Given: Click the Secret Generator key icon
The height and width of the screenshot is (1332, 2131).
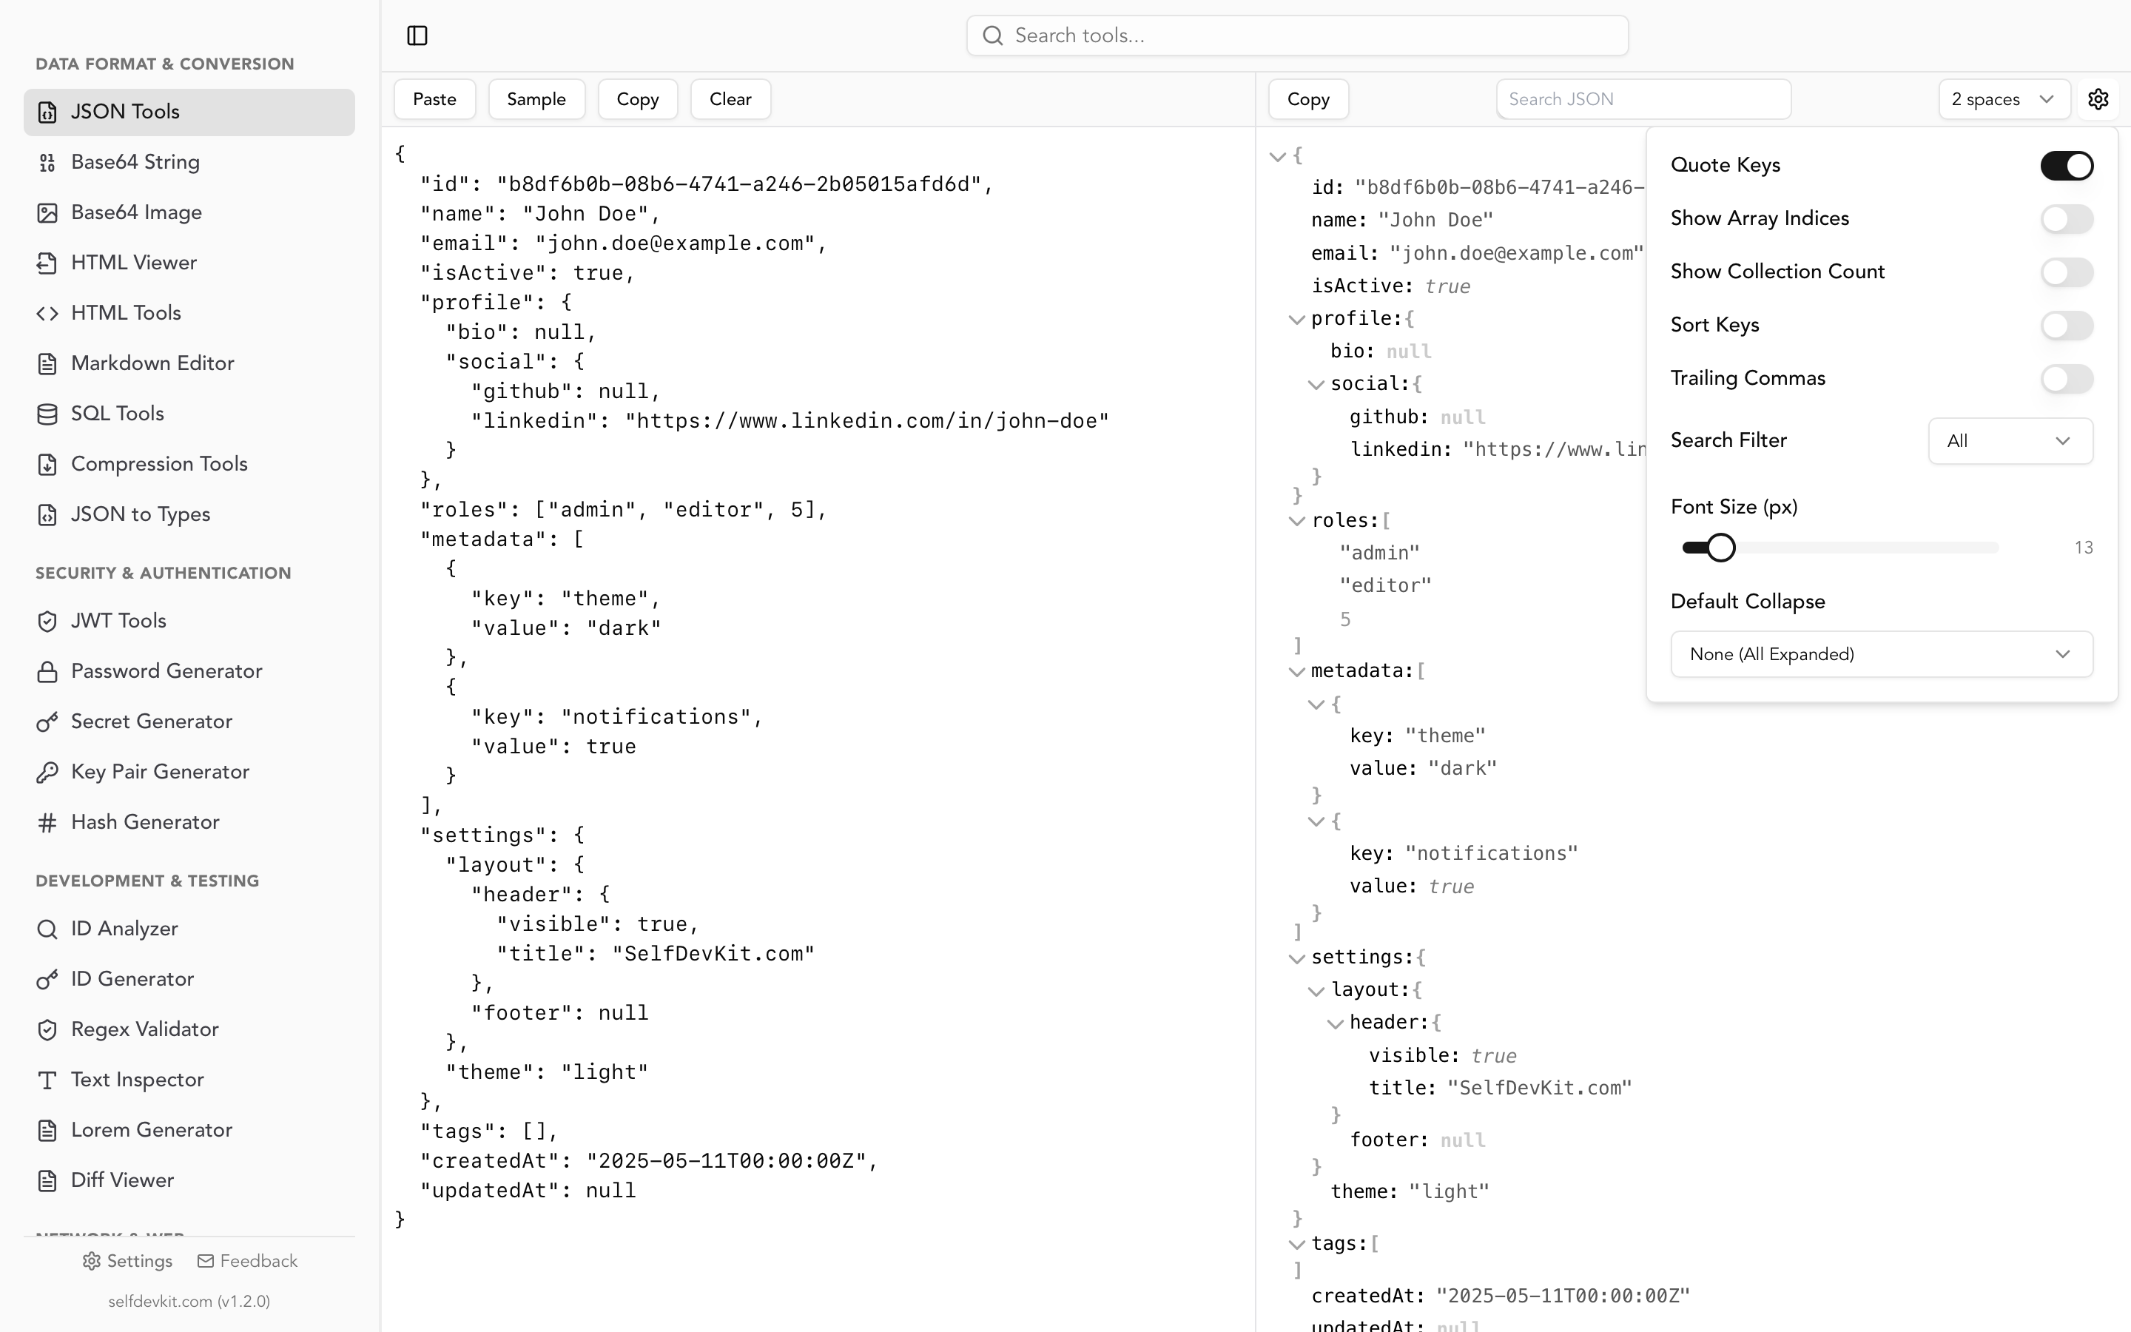Looking at the screenshot, I should pos(47,721).
